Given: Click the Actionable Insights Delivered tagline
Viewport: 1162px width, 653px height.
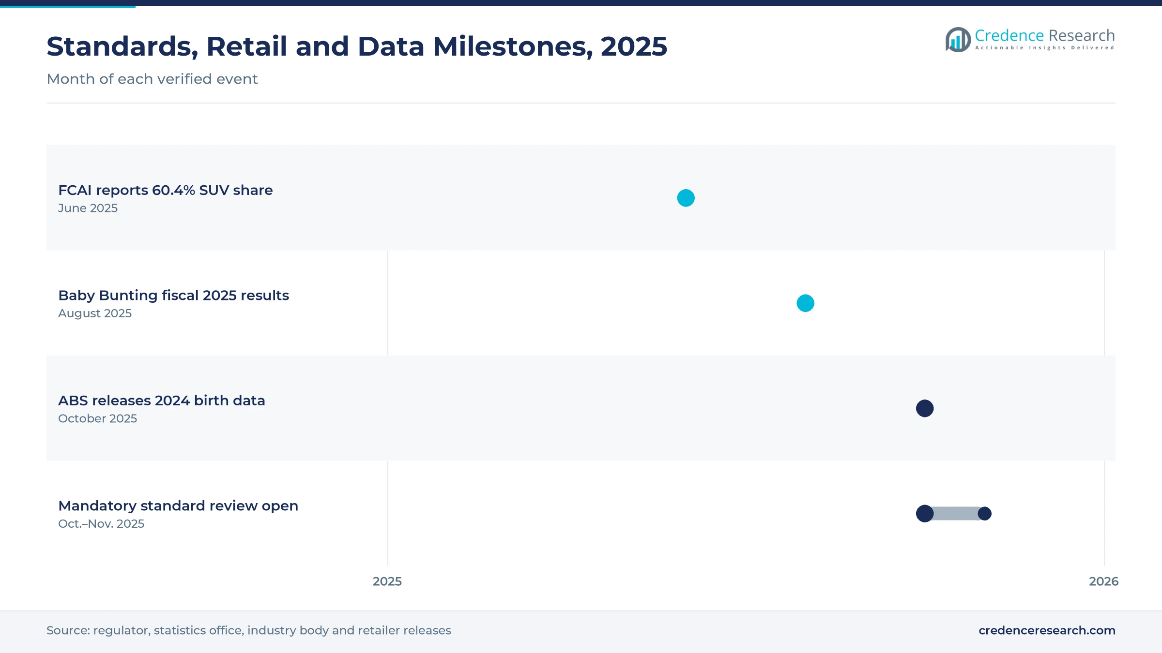Looking at the screenshot, I should point(1045,48).
